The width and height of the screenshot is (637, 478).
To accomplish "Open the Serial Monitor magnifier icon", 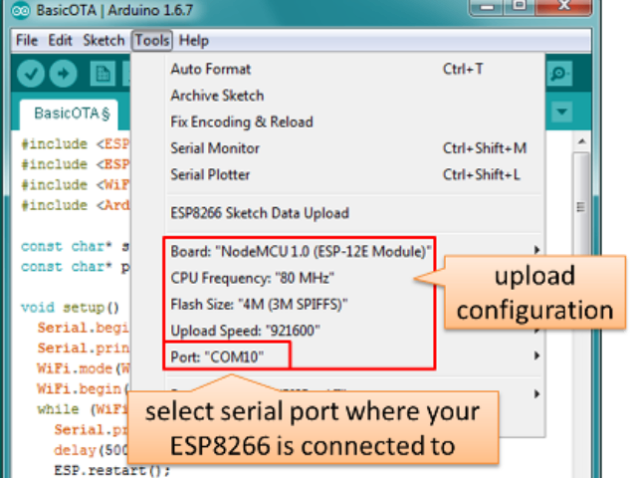I will click(x=559, y=74).
